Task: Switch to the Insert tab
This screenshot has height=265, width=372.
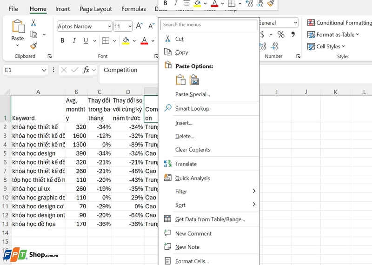Action: (x=63, y=9)
